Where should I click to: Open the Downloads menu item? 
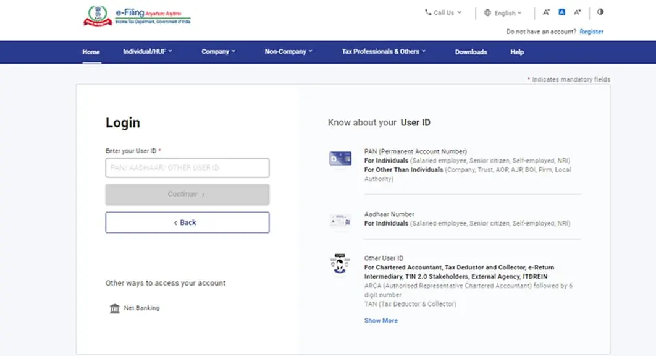pyautogui.click(x=471, y=52)
